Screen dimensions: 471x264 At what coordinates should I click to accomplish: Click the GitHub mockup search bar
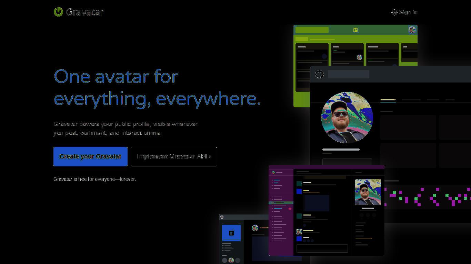[x=349, y=74]
